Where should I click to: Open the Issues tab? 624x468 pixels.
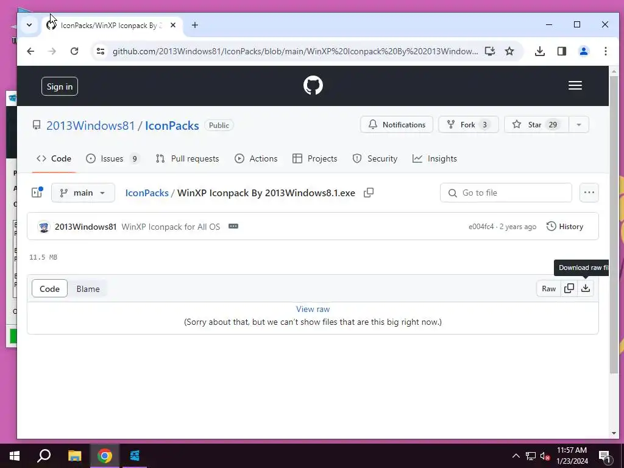[x=113, y=158]
